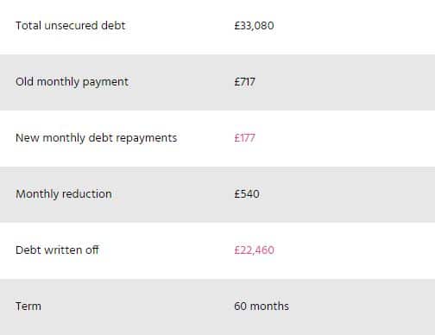The image size is (435, 335).
Task: Select the £540 monthly reduction value
Action: pos(247,194)
